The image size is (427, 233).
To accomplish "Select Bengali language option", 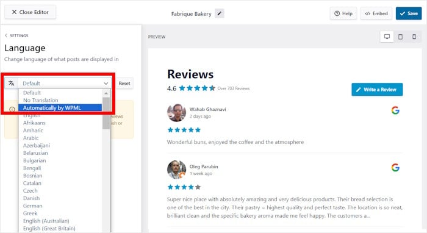I will 60,168.
